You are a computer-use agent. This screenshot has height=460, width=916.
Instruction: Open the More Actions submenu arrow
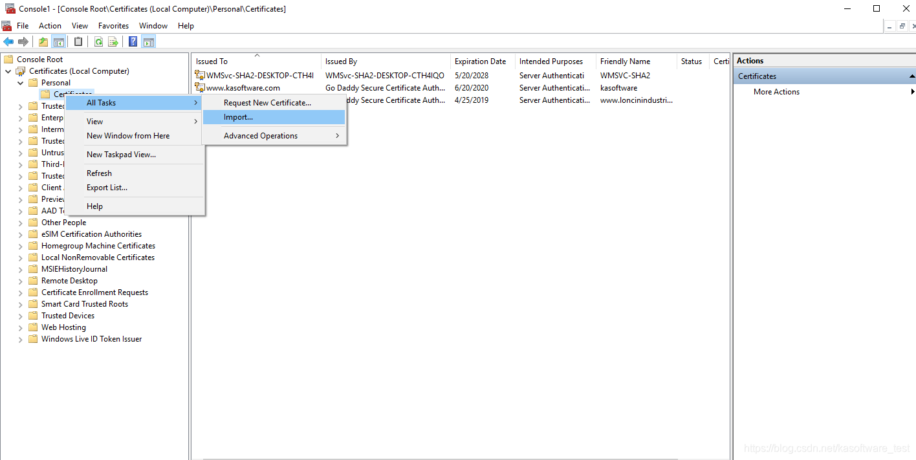point(912,92)
